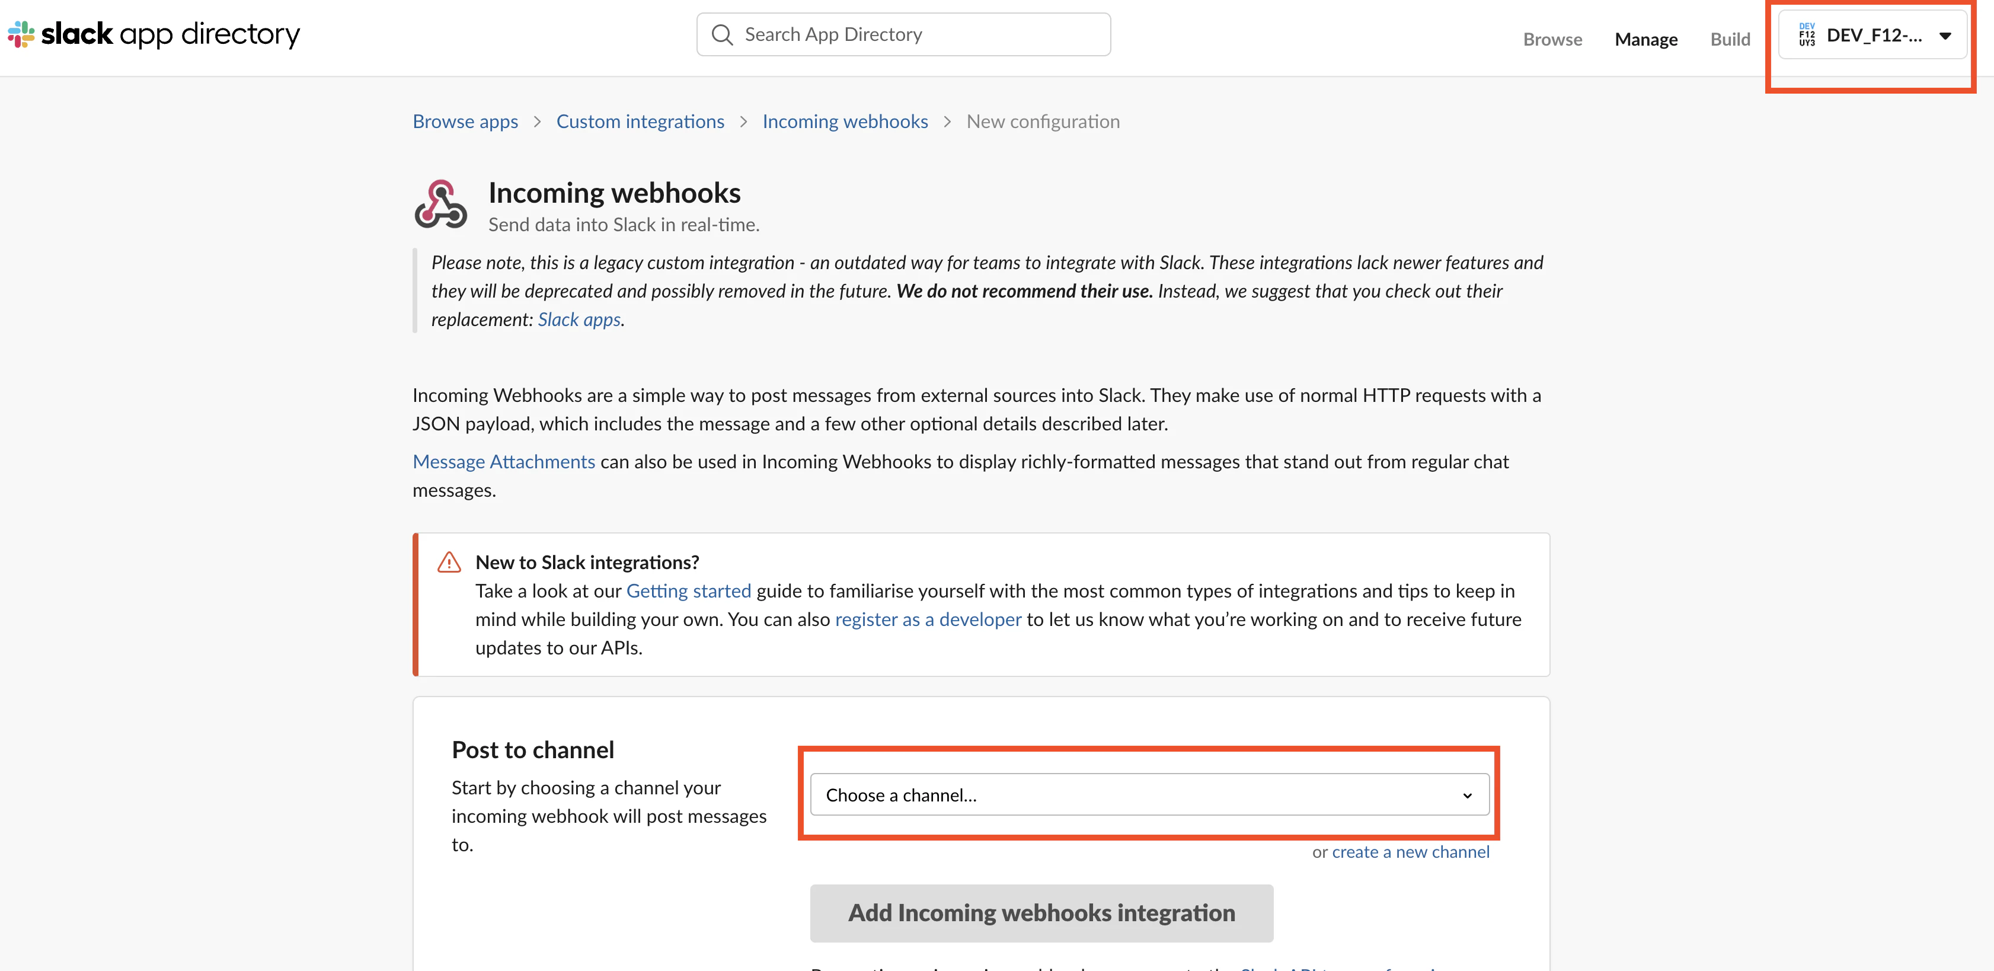Viewport: 1994px width, 971px height.
Task: Open the Browse menu item
Action: pyautogui.click(x=1552, y=39)
